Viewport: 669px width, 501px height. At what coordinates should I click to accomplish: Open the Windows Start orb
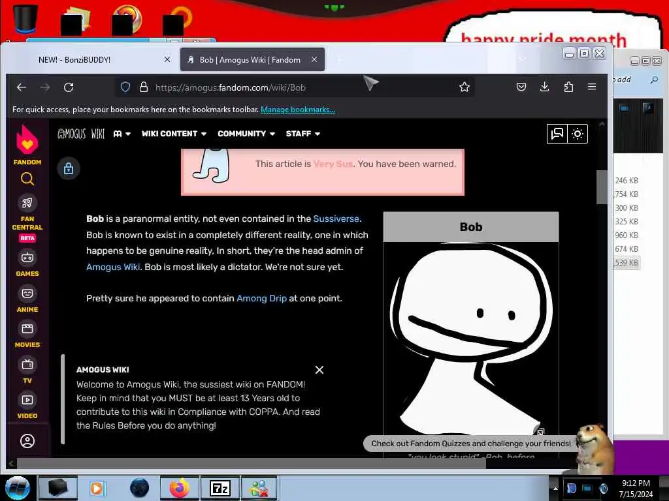pyautogui.click(x=18, y=488)
